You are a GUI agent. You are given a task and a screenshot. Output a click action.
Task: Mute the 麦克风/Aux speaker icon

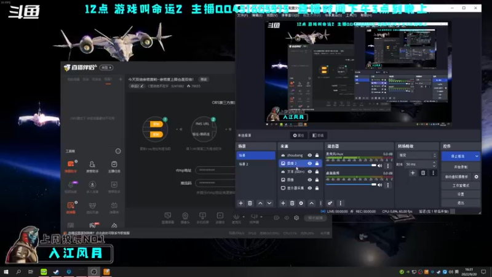coord(380,166)
